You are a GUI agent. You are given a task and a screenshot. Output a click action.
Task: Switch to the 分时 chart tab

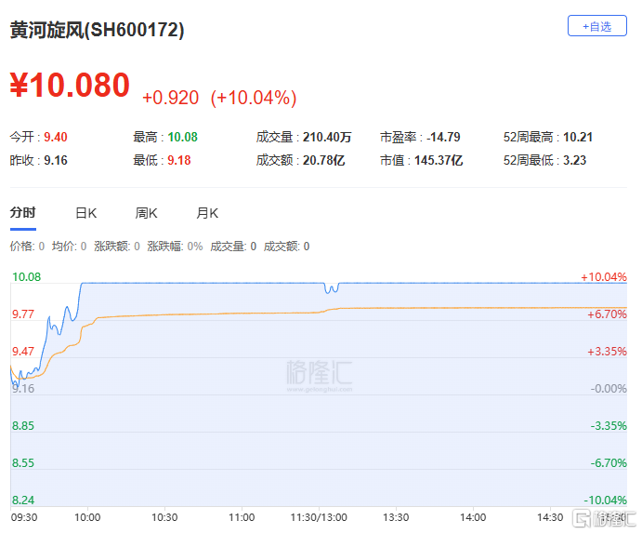22,213
